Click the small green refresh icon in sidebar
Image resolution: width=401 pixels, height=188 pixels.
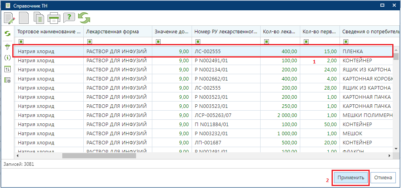pos(8,33)
